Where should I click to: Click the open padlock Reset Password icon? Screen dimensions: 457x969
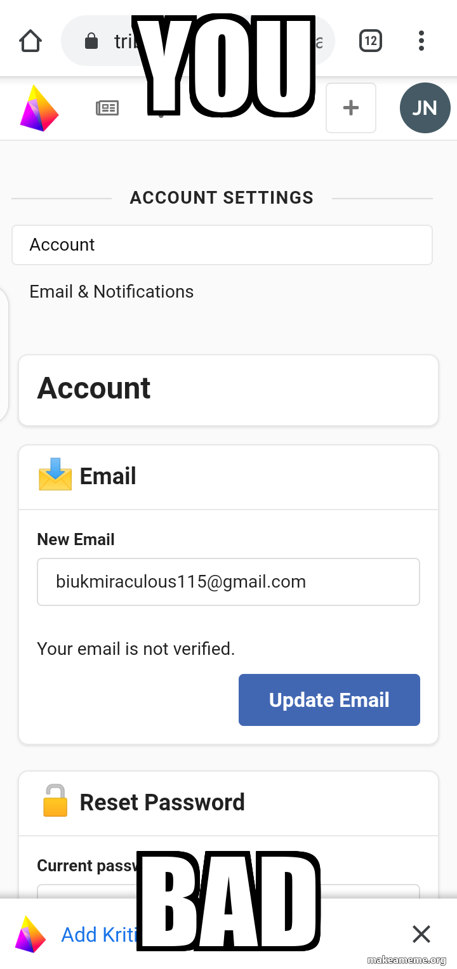(x=55, y=801)
